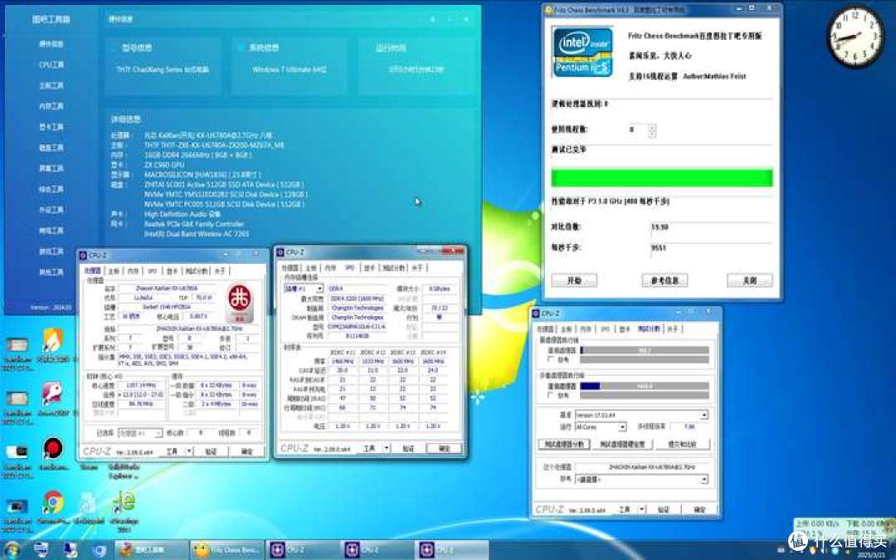Expand 工具 arrow in CPU-Z SPD window
Screen dimensions: 896x560
tap(387, 449)
